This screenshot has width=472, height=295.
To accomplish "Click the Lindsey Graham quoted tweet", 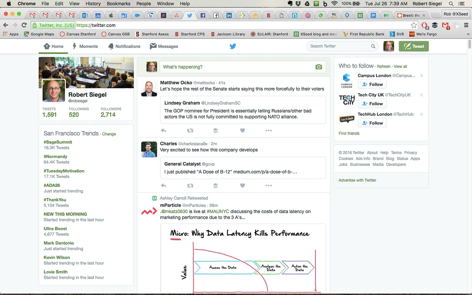I will 243,110.
